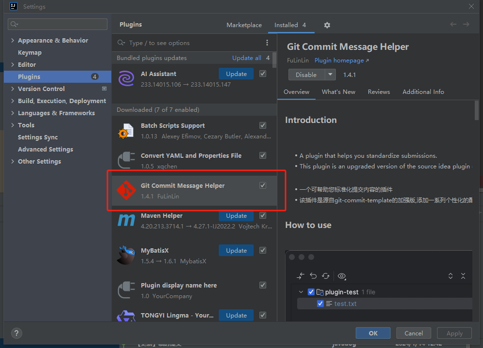Update the Maven Helper plugin
Viewport: 483px width, 348px height.
[236, 216]
